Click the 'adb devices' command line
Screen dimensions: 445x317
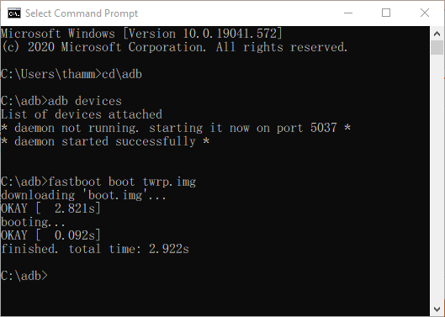(x=61, y=101)
